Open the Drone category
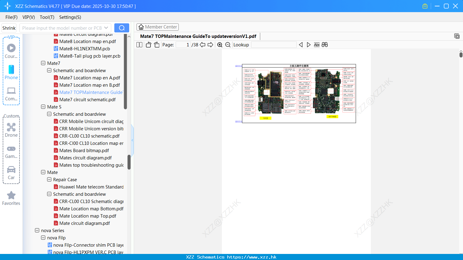 coord(11,130)
